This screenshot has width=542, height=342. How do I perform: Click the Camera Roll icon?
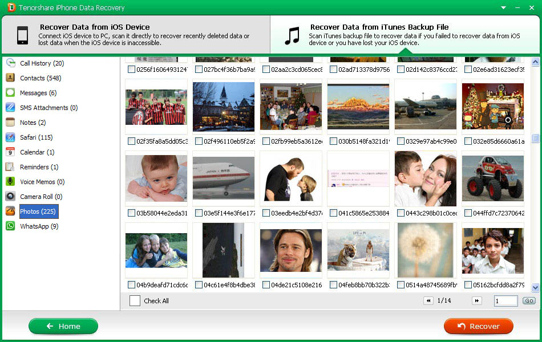point(10,197)
